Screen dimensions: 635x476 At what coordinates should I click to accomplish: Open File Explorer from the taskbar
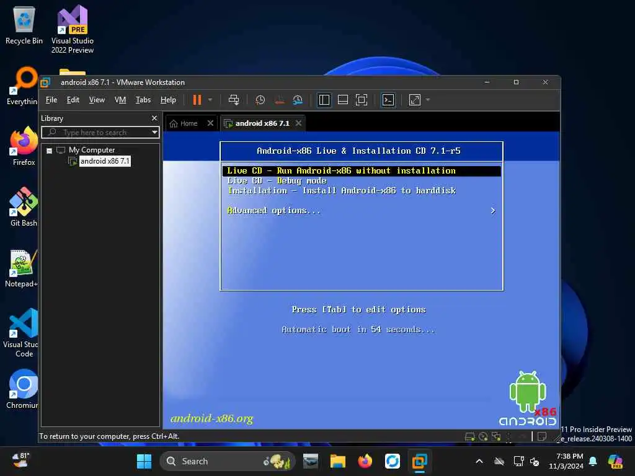[x=338, y=461]
